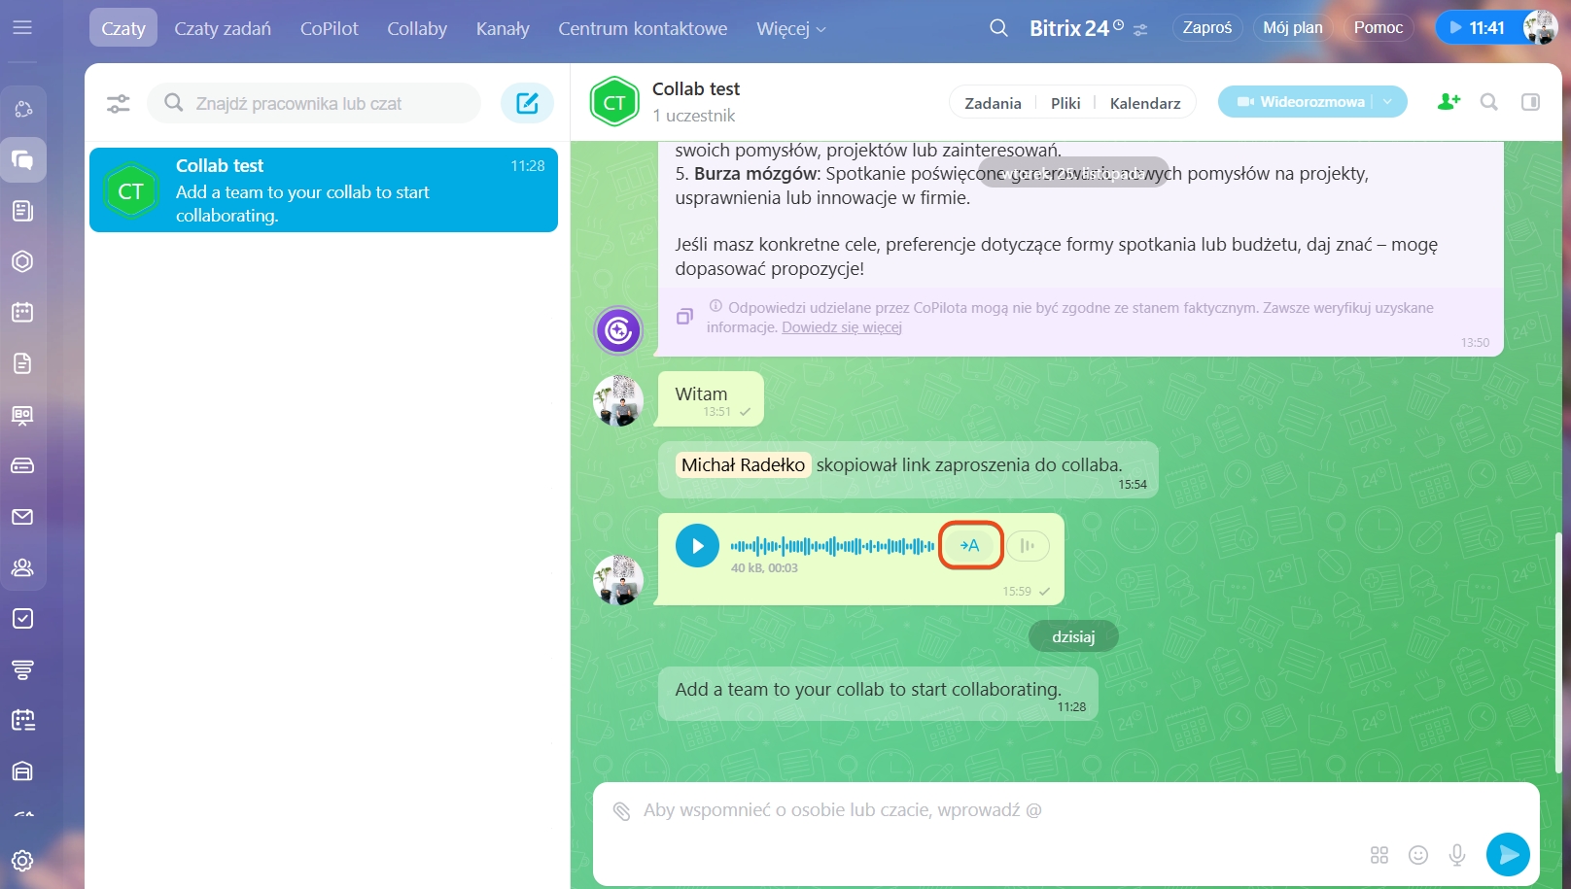
Task: Click the '1 uczestnik' participant count
Action: 694,116
